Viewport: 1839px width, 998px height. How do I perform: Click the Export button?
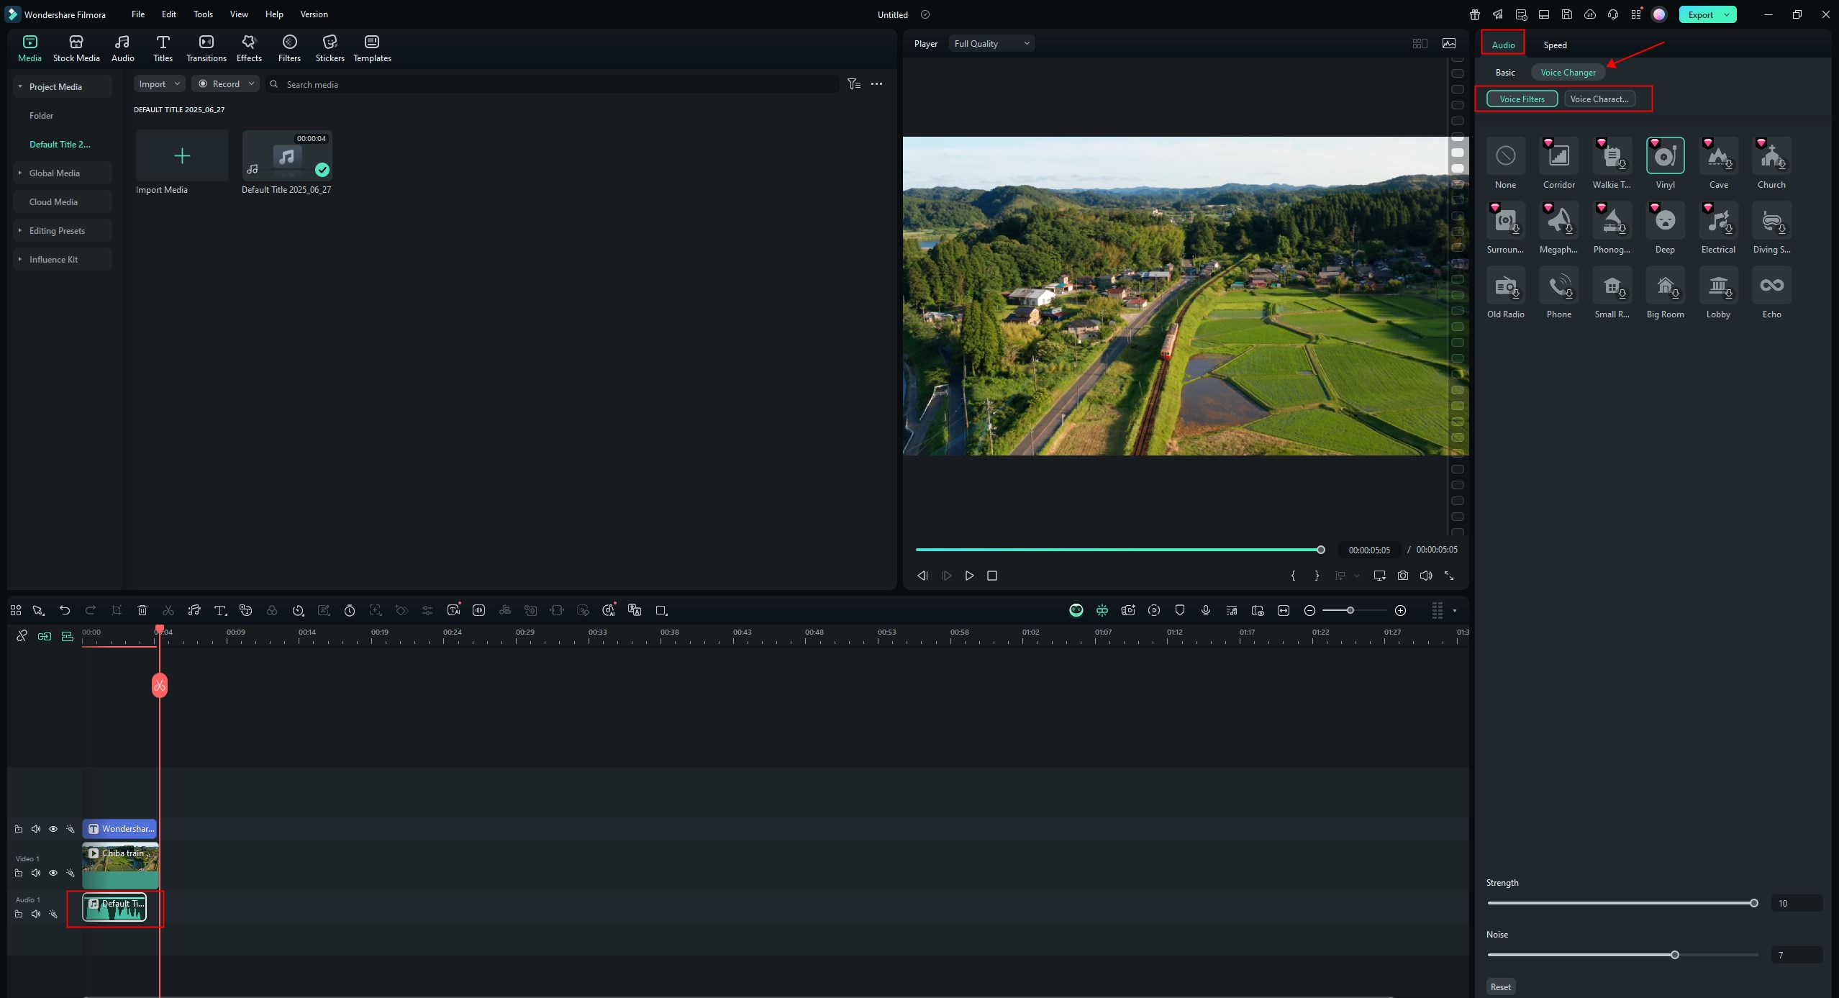click(1700, 14)
